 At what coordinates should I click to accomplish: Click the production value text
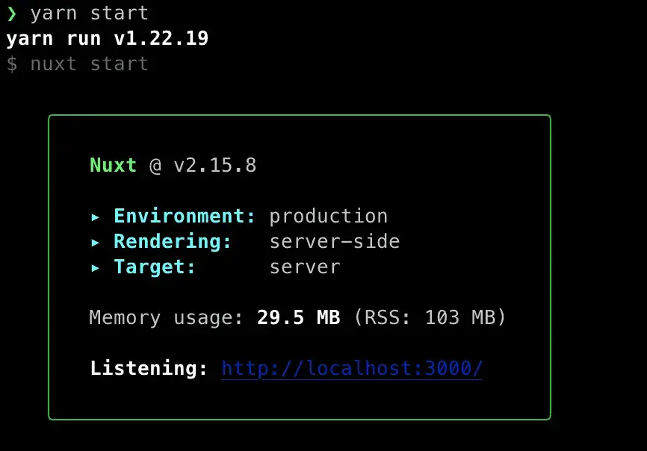point(329,217)
